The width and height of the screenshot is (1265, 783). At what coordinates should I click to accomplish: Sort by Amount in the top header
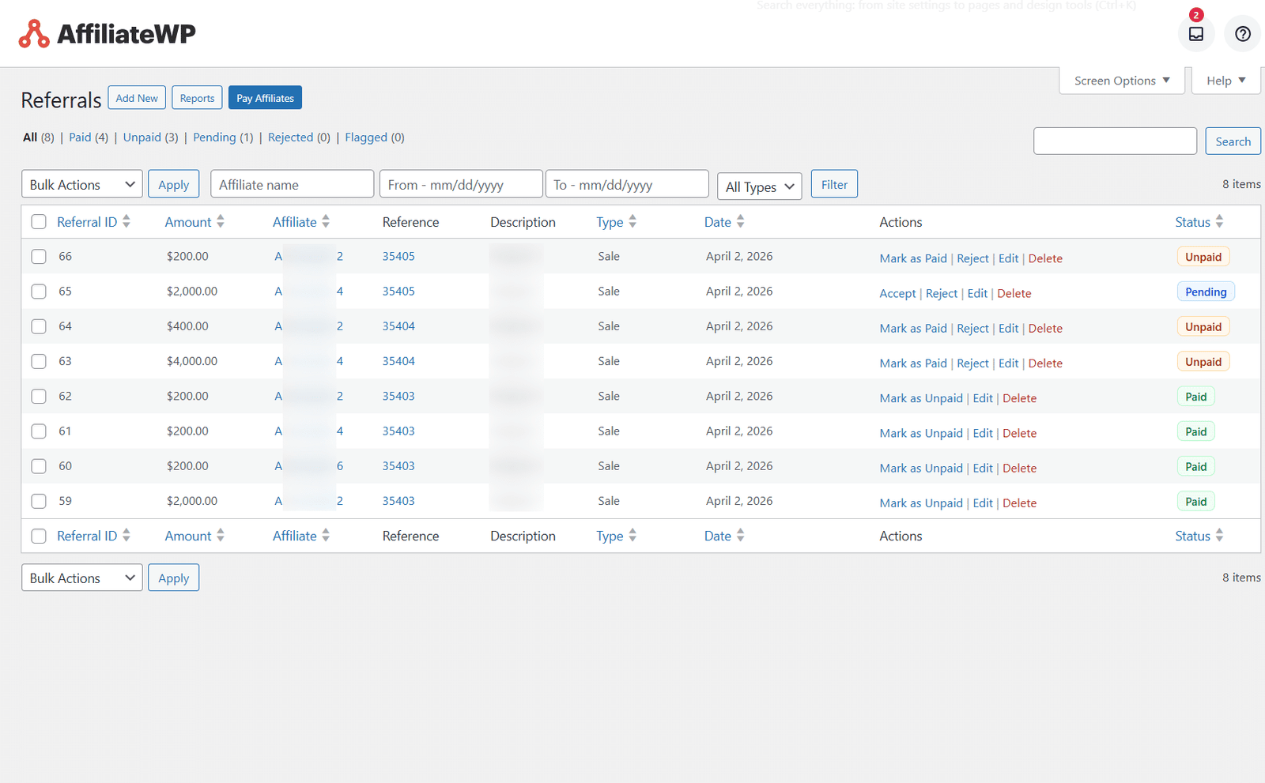(194, 222)
